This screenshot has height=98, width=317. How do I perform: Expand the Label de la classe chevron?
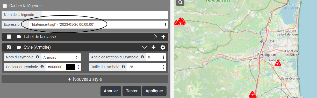(156, 37)
